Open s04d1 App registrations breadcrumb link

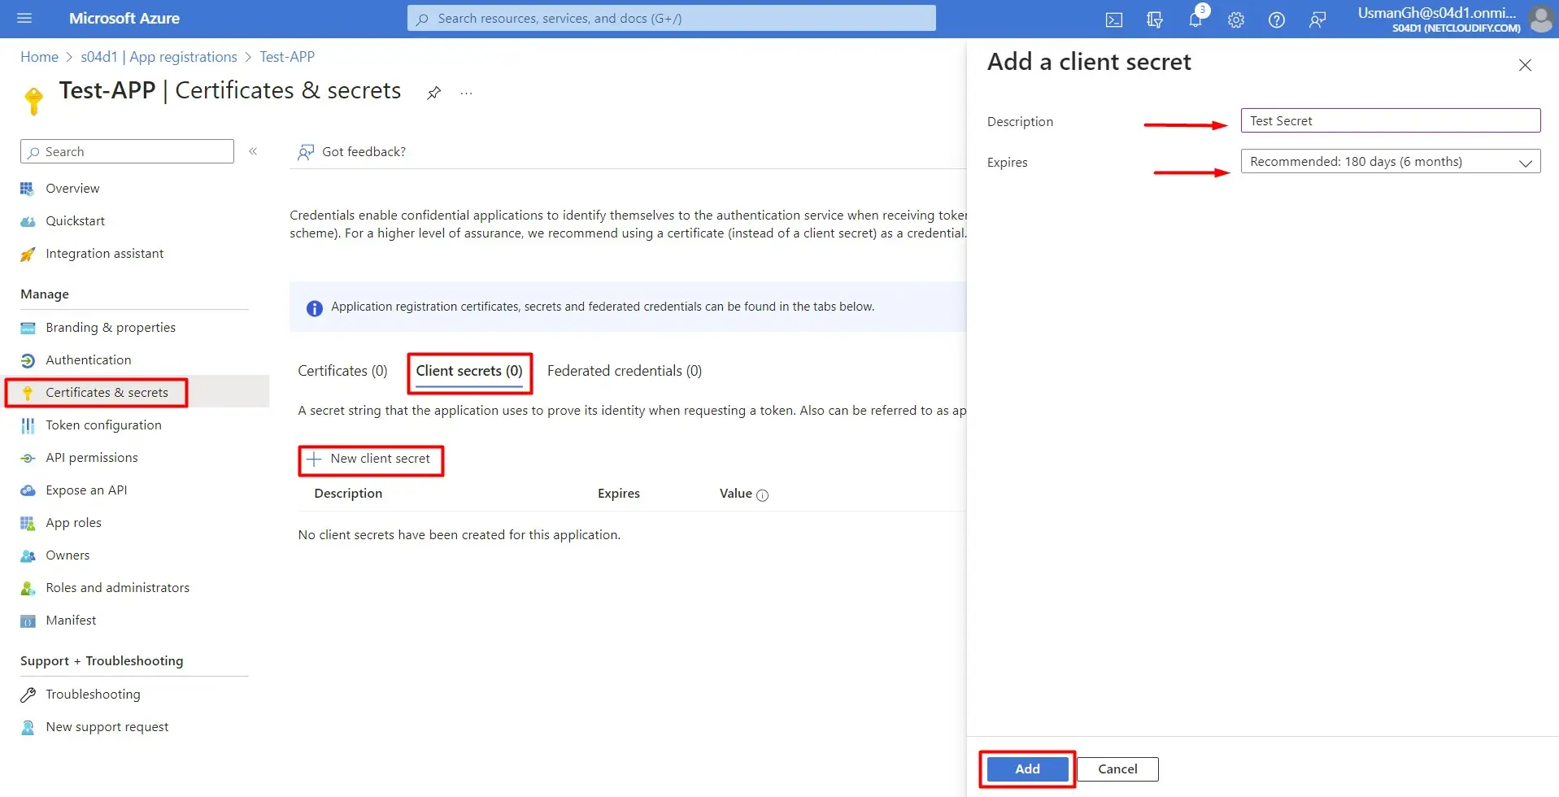coord(159,56)
